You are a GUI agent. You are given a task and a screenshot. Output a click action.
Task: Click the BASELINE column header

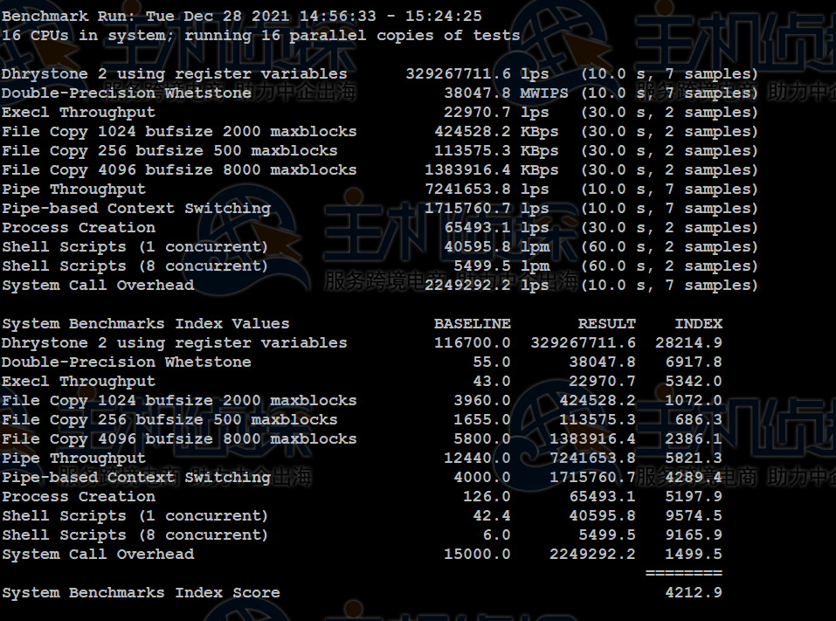tap(473, 324)
